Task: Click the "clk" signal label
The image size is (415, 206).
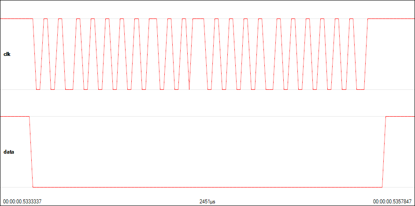Action: (x=7, y=55)
